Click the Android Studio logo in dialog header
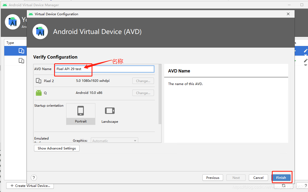This screenshot has width=308, height=192. (x=40, y=32)
